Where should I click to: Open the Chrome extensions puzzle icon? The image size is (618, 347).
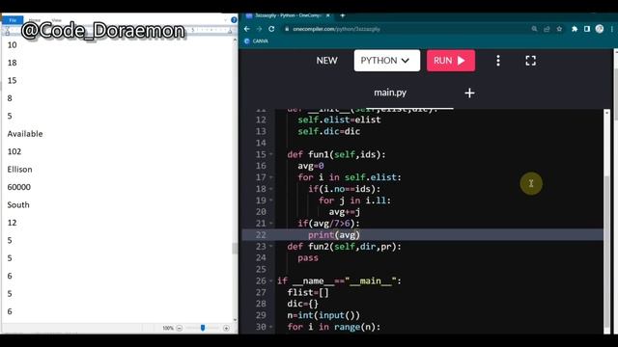pyautogui.click(x=575, y=29)
